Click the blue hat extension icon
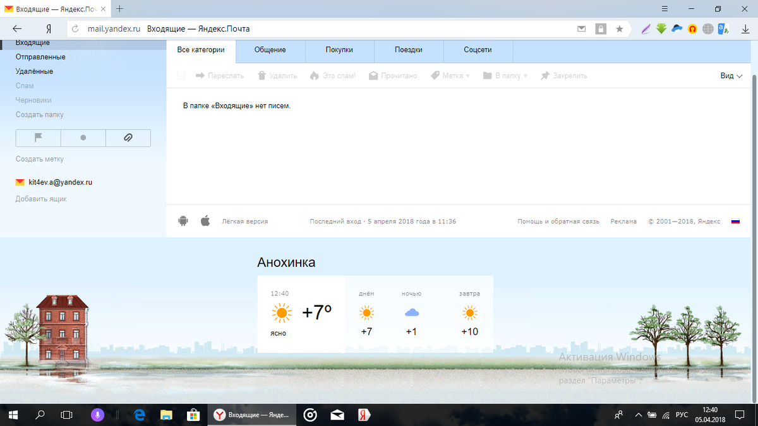The width and height of the screenshot is (758, 426). (x=677, y=28)
